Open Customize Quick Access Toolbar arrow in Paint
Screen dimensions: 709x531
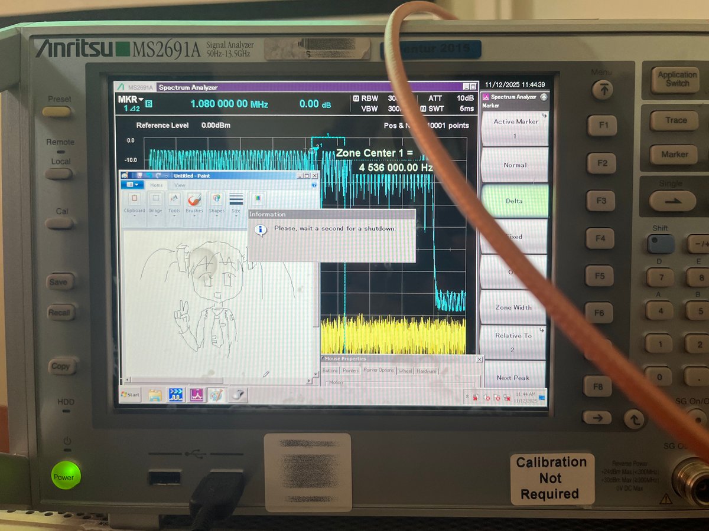pyautogui.click(x=168, y=176)
